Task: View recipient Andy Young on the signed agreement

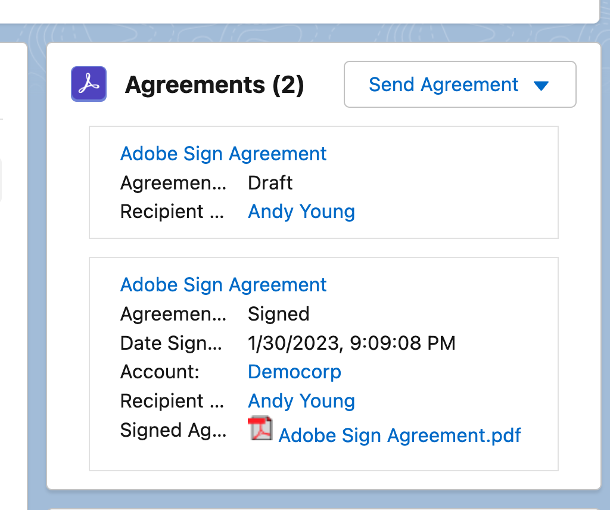Action: pos(301,401)
